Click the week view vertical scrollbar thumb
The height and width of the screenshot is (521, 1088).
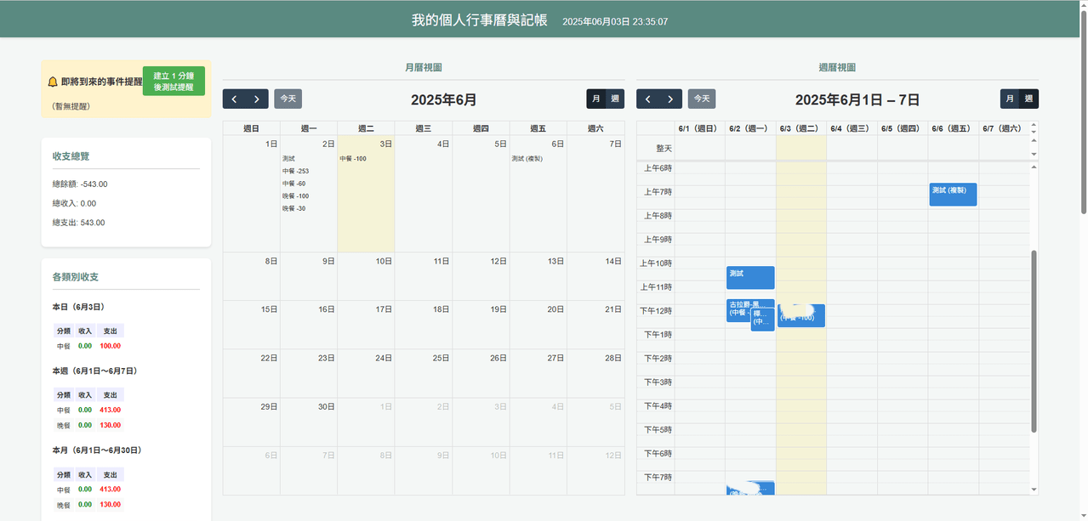[x=1034, y=341]
